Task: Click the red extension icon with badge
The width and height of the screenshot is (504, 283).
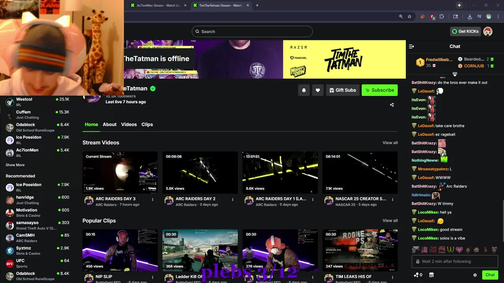Action: (432, 17)
